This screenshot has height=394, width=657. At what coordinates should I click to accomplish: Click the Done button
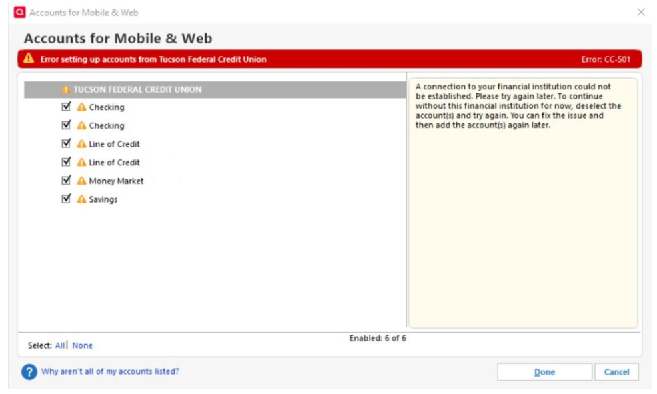tap(544, 372)
